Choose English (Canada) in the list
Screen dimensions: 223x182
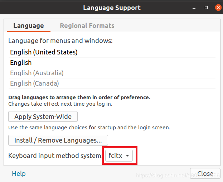34,83
